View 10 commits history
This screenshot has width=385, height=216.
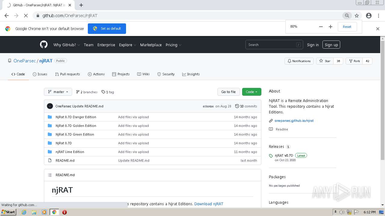pos(246,106)
